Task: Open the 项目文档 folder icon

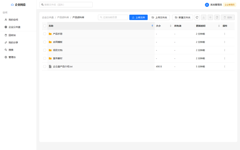Action: point(50,50)
